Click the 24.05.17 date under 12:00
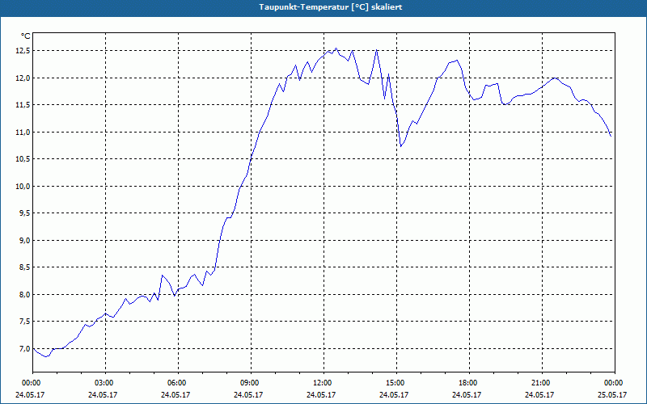The image size is (647, 404). 321,395
